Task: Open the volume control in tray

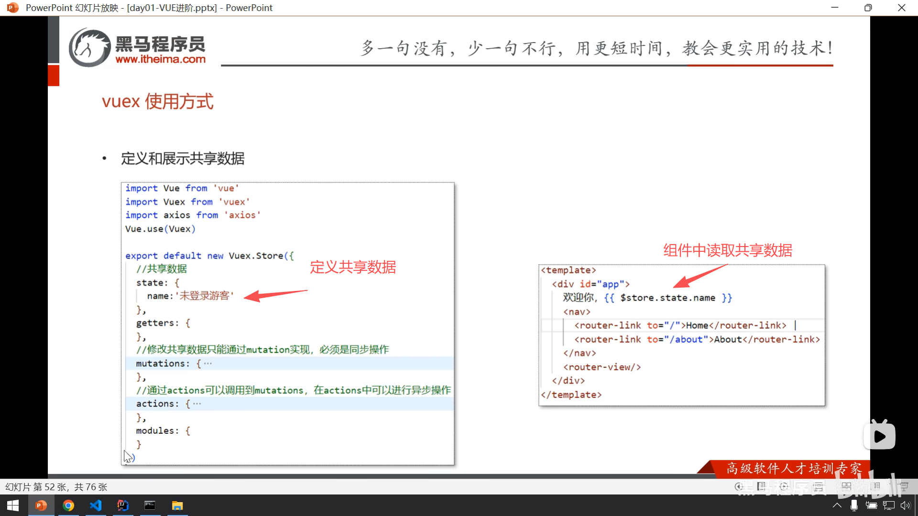Action: (x=905, y=505)
